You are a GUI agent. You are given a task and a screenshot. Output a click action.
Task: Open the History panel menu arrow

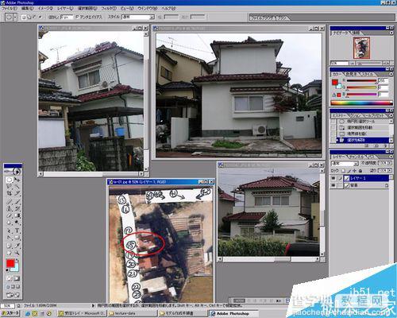tap(391, 116)
